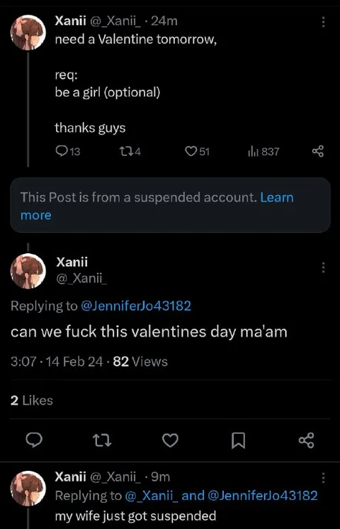Open three-dot menu on the 9m reply
The width and height of the screenshot is (340, 529).
pos(323,478)
